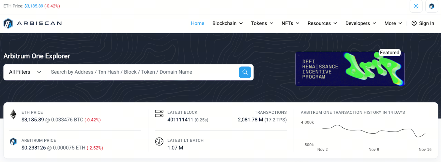Click the 2,081.78 M transactions value
This screenshot has height=162, width=441.
pos(250,120)
